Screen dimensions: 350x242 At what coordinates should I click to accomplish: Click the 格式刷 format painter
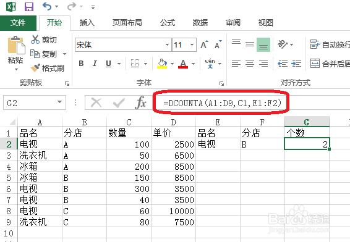click(48, 68)
